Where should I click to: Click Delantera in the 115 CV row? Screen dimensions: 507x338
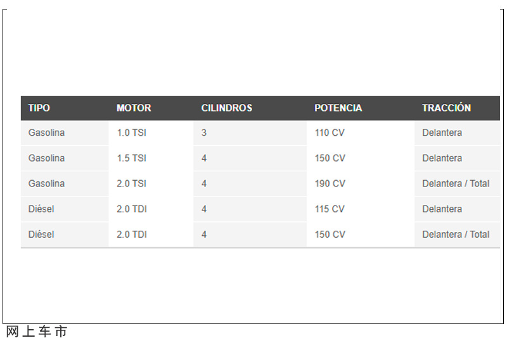pyautogui.click(x=442, y=209)
